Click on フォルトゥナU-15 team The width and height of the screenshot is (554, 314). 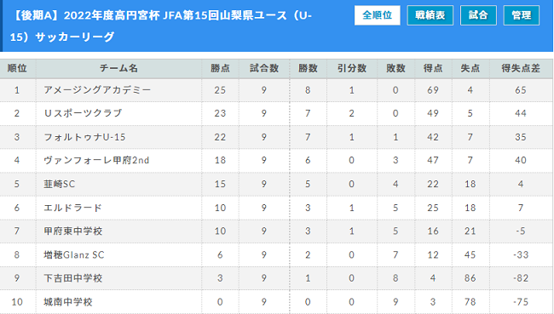(x=84, y=137)
